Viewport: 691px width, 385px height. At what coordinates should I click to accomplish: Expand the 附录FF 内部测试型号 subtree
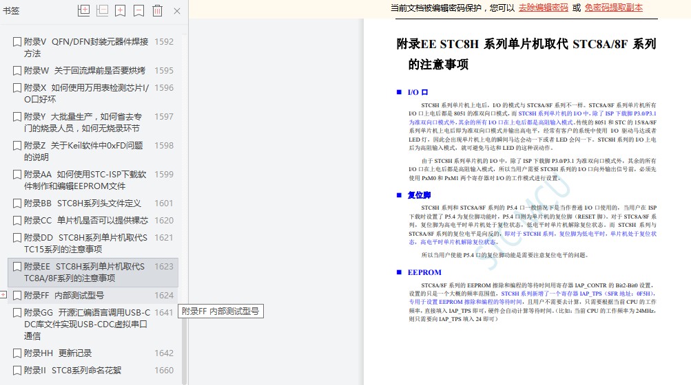(x=3, y=295)
